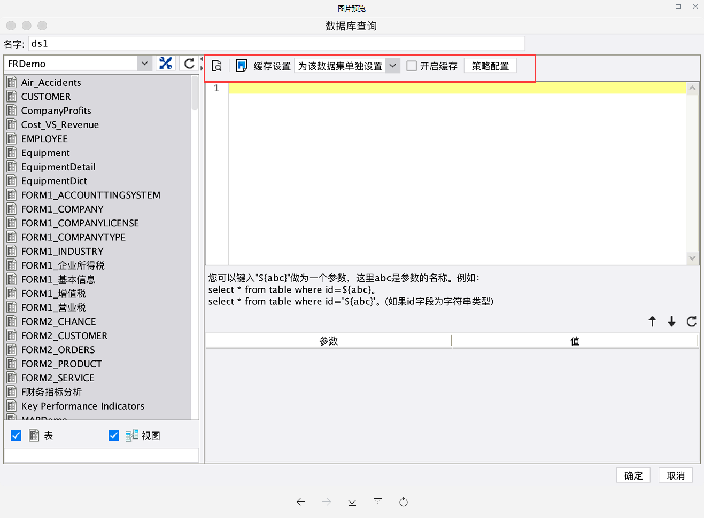
Task: Select the FORM1_ACCOUNTTINGSYSTEM table
Action: click(91, 195)
